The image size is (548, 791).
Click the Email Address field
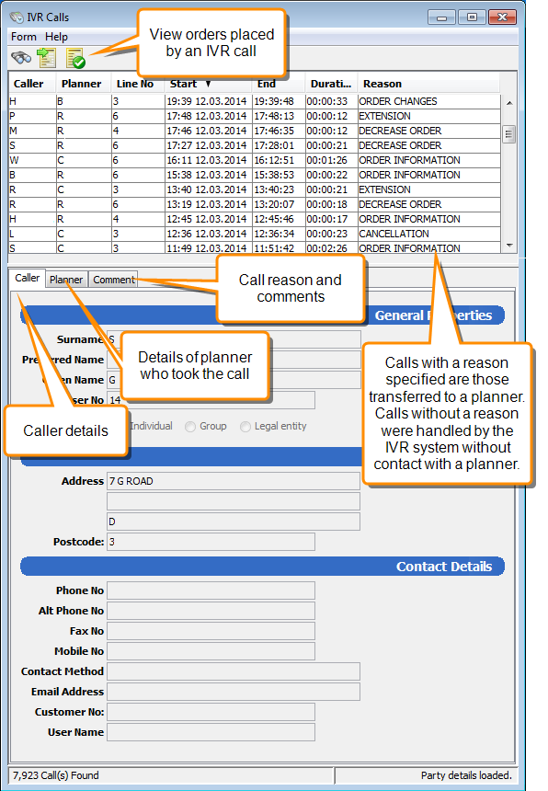(x=234, y=692)
